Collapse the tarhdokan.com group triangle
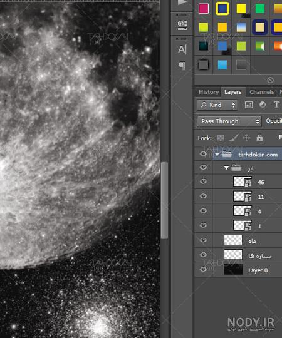282x338 pixels. pyautogui.click(x=217, y=155)
